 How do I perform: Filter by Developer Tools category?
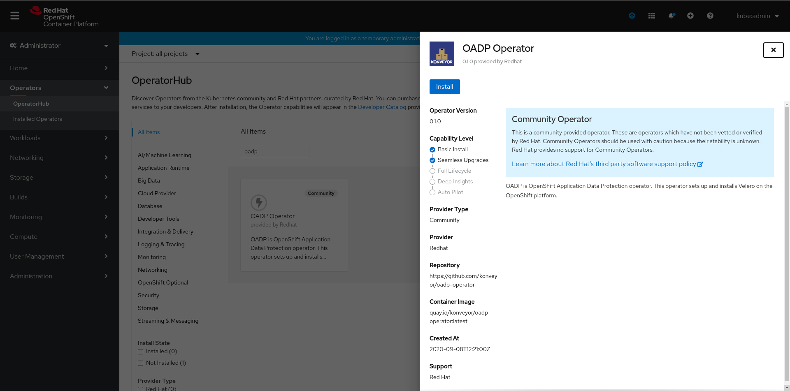[158, 219]
